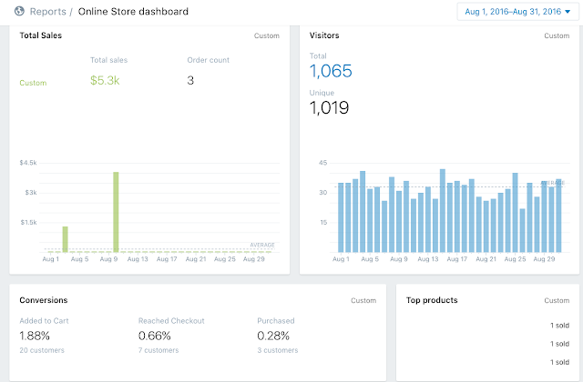Open the Reports breadcrumb link
The width and height of the screenshot is (583, 382).
coord(47,12)
